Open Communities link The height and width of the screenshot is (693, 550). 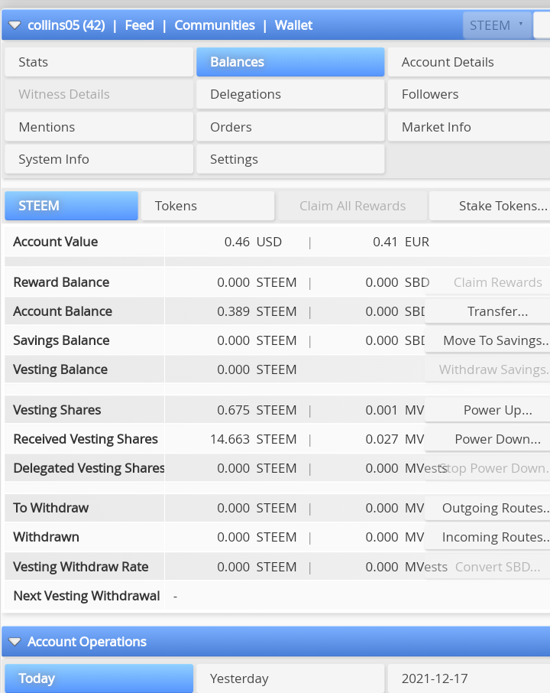click(x=215, y=25)
